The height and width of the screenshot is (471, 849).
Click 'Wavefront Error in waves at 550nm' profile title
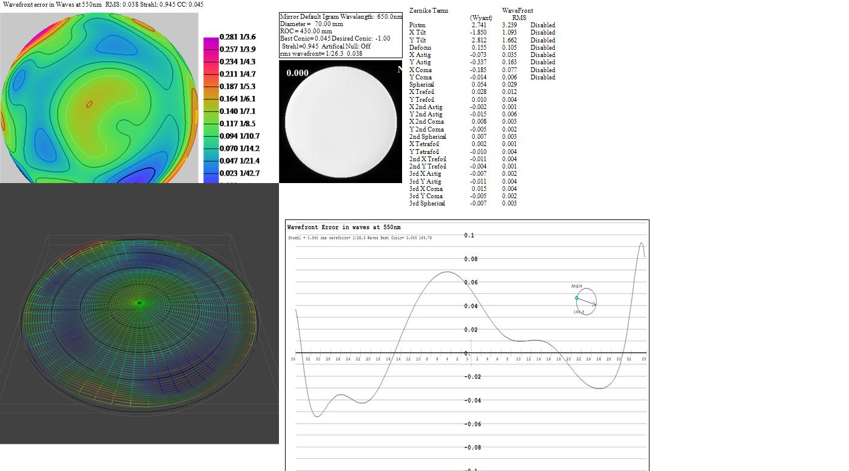coord(344,228)
